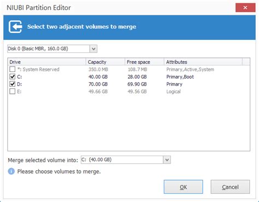
Task: Uncheck the D: drive checkbox
Action: (13, 84)
